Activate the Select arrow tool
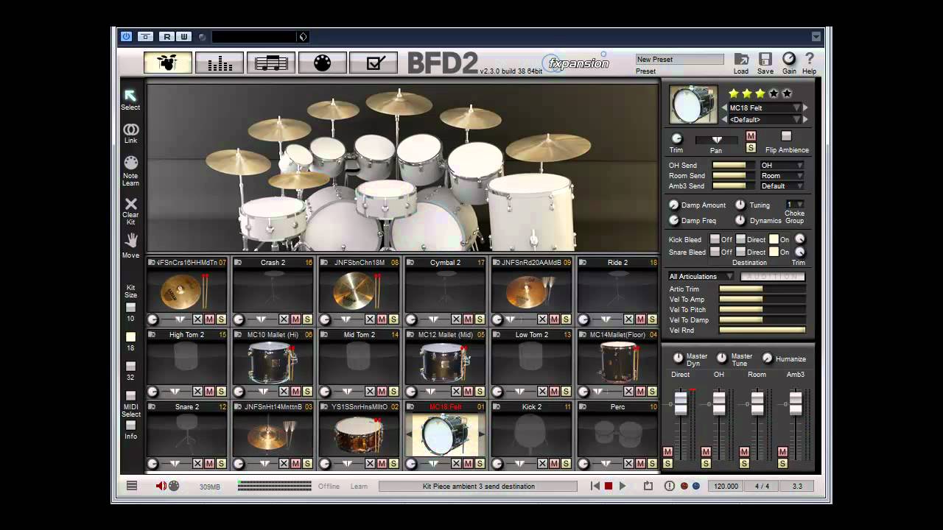 coord(130,96)
